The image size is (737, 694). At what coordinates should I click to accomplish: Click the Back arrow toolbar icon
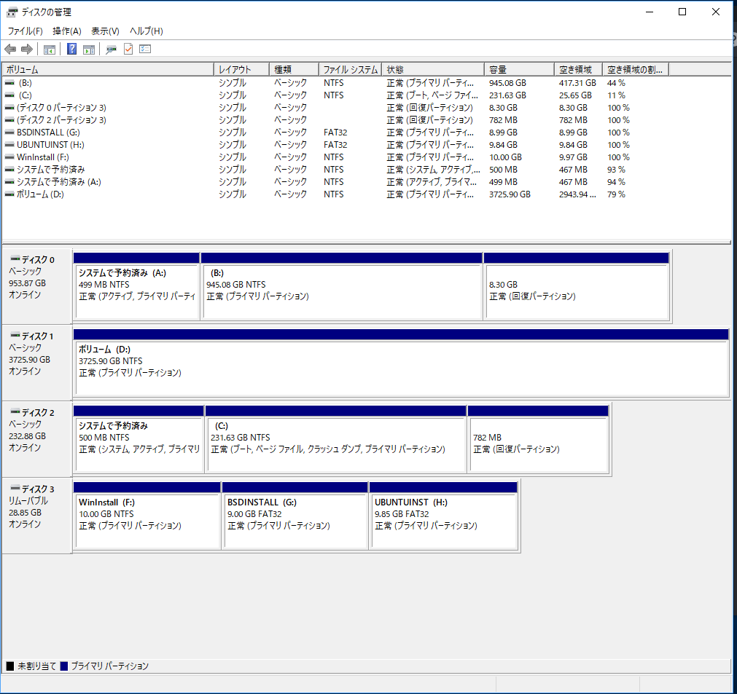(10, 49)
